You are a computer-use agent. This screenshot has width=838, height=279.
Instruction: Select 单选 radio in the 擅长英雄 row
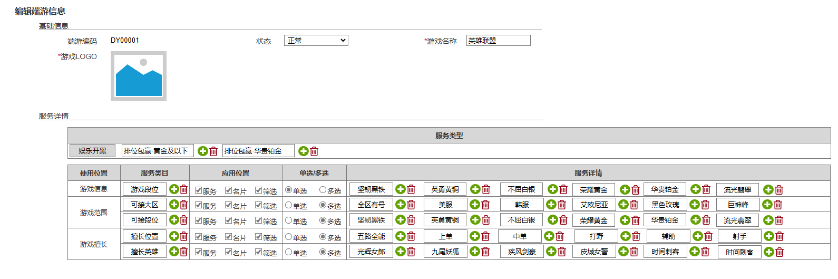[x=288, y=252]
